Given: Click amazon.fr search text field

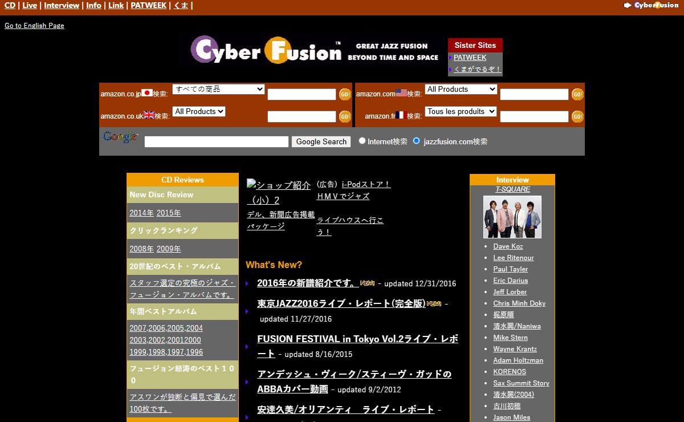Looking at the screenshot, I should (534, 117).
